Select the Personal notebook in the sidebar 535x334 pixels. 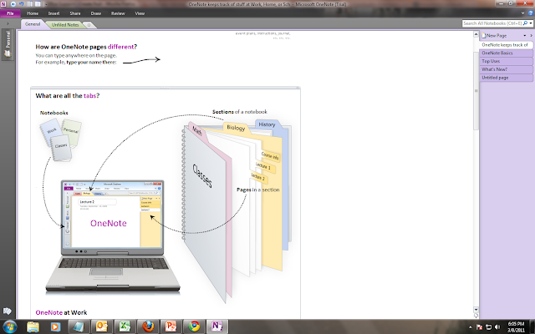click(x=8, y=44)
